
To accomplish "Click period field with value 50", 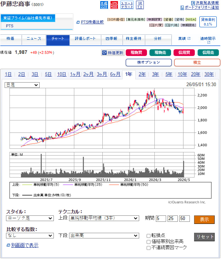I will click(x=185, y=219).
